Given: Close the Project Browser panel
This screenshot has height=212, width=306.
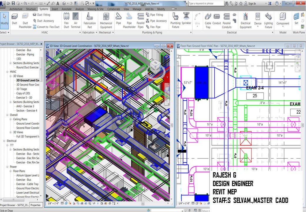Looking at the screenshot, I should click(x=41, y=44).
